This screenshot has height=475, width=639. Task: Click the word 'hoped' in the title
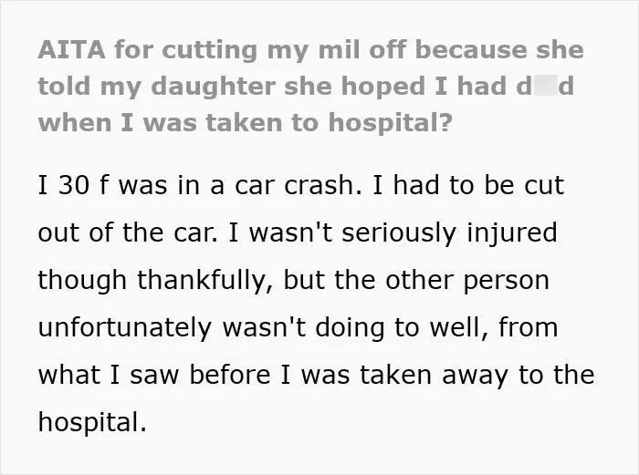pos(383,87)
